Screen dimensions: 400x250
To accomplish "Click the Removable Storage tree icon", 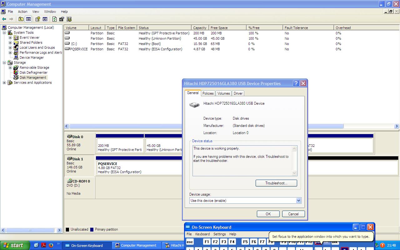I will pyautogui.click(x=16, y=67).
